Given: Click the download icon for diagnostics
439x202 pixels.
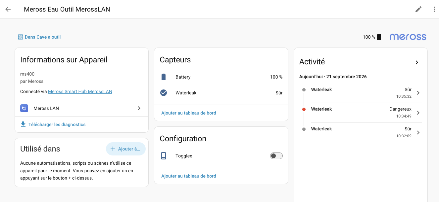Looking at the screenshot, I should tap(23, 124).
